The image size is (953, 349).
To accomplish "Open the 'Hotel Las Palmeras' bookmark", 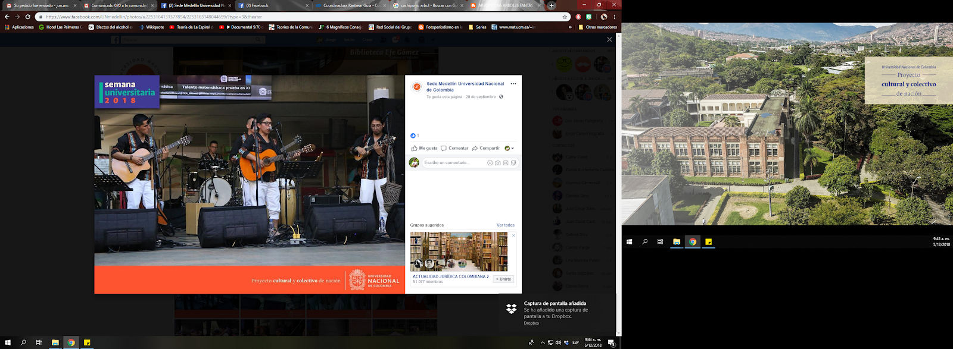I will [60, 27].
